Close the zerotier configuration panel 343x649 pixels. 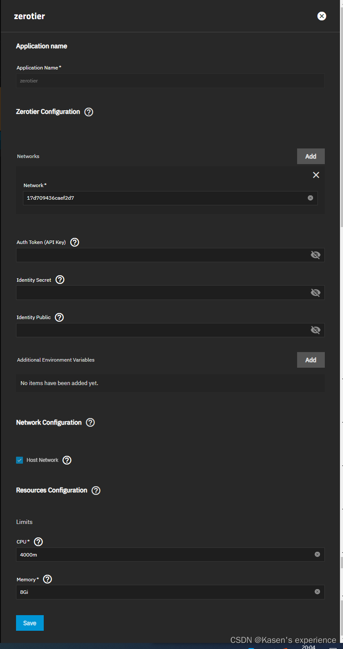(321, 16)
